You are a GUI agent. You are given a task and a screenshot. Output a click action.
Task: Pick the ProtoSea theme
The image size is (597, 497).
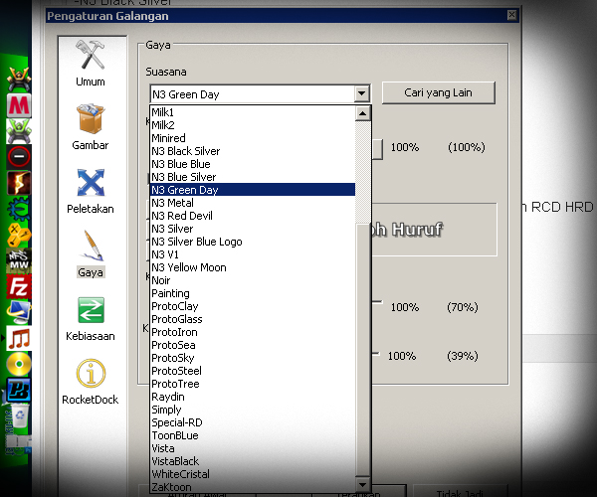pyautogui.click(x=253, y=345)
